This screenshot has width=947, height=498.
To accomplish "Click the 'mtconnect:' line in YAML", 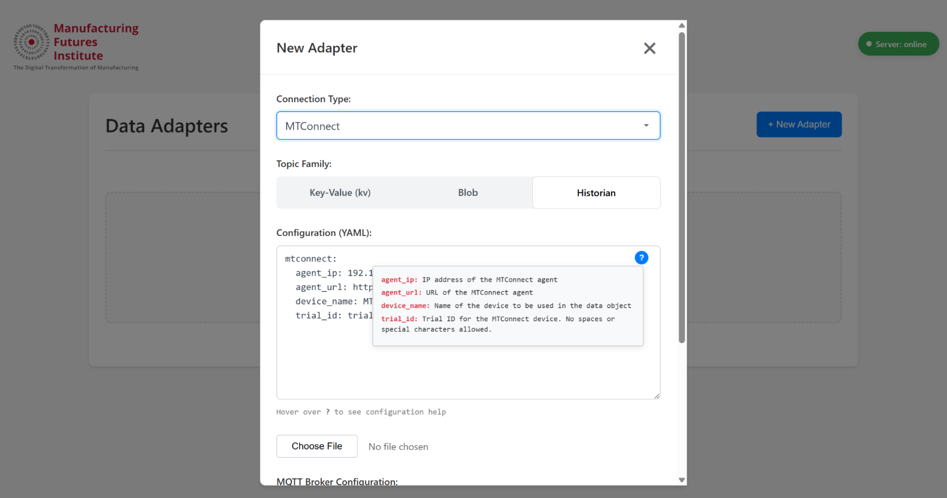I will coord(311,259).
